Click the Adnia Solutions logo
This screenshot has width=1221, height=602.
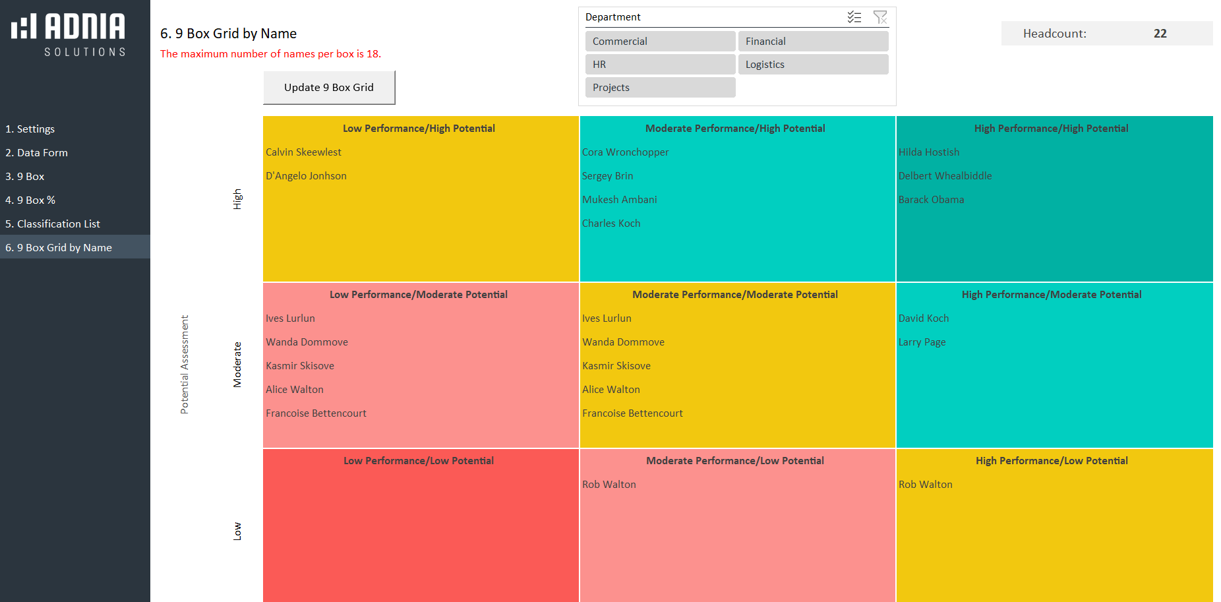[69, 35]
